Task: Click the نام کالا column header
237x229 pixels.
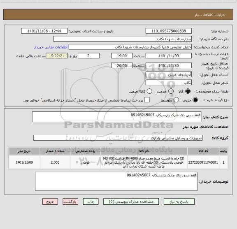Action: click(144, 151)
